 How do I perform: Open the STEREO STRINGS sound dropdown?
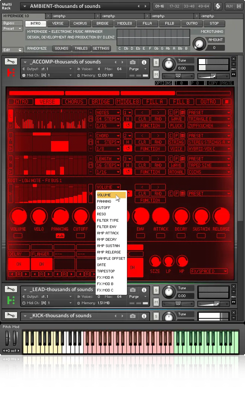coord(209,142)
